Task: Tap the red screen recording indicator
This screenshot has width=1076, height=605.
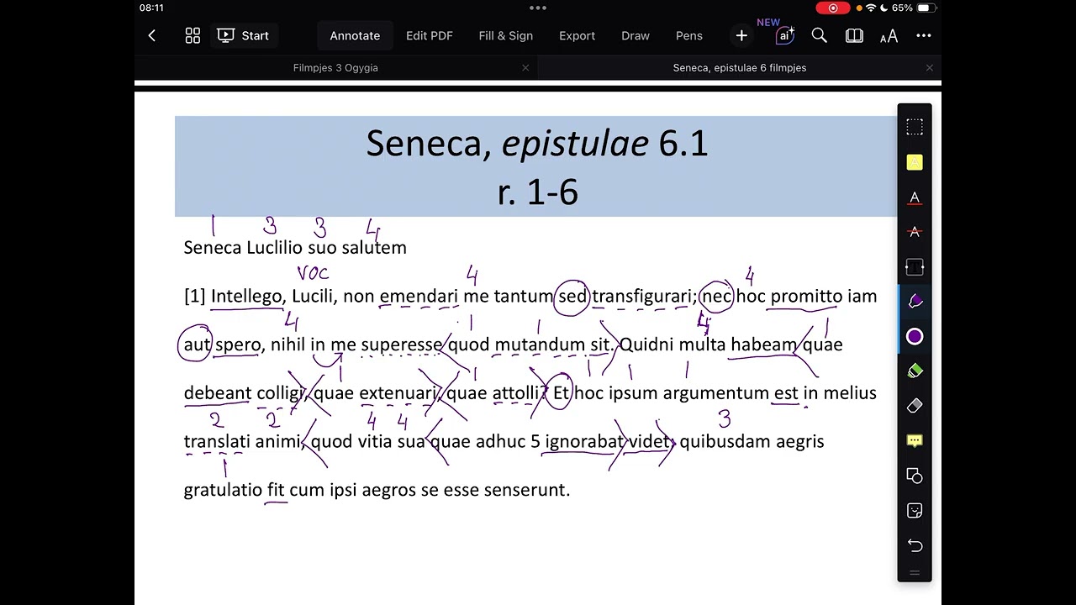Action: pyautogui.click(x=833, y=8)
